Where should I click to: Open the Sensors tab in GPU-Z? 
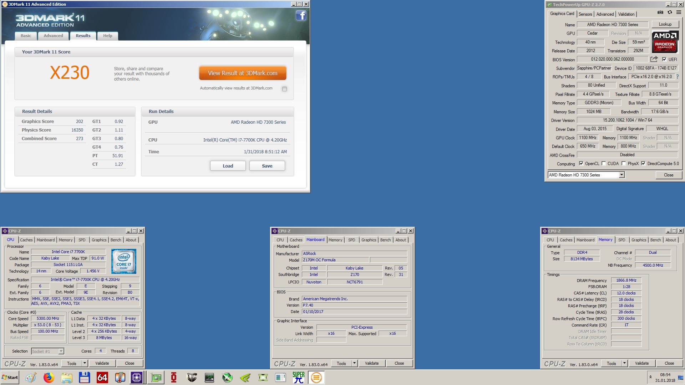tap(585, 14)
